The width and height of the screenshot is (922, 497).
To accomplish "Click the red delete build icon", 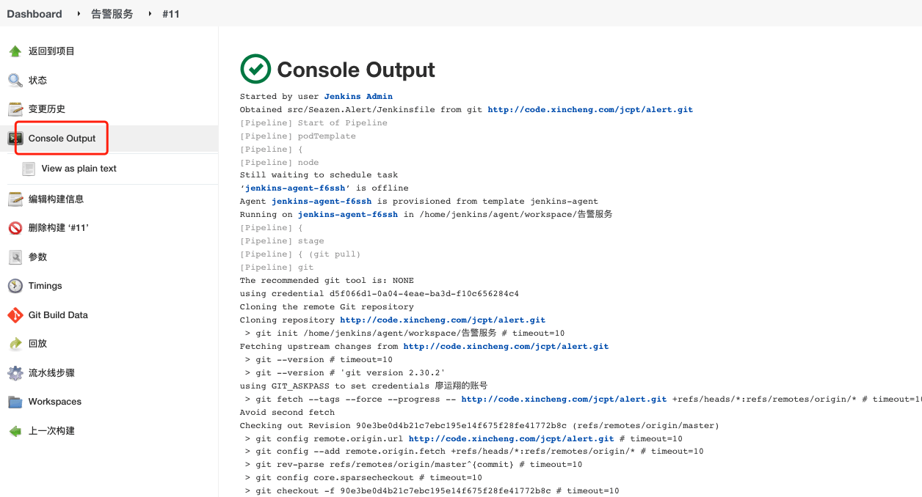I will point(15,228).
